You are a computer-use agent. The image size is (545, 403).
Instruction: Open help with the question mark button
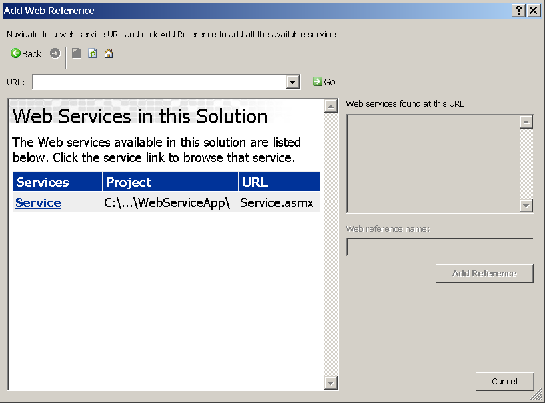tap(518, 11)
